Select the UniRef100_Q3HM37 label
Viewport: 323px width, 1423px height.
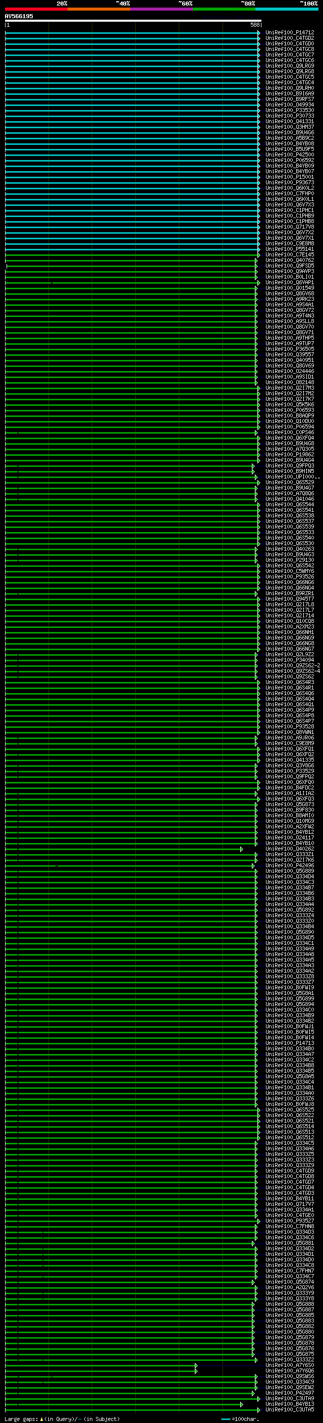tap(290, 127)
